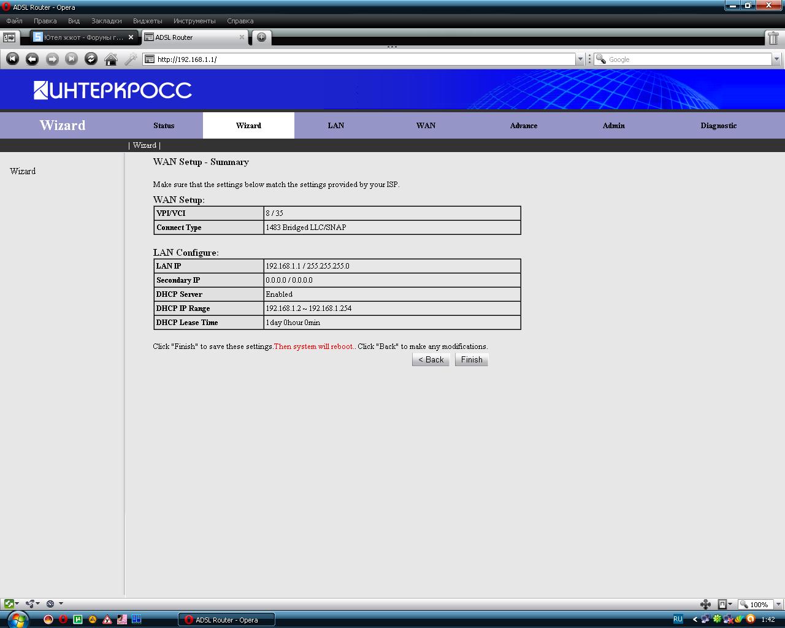785x628 pixels.
Task: Close the ADSL Router tab
Action: [242, 37]
